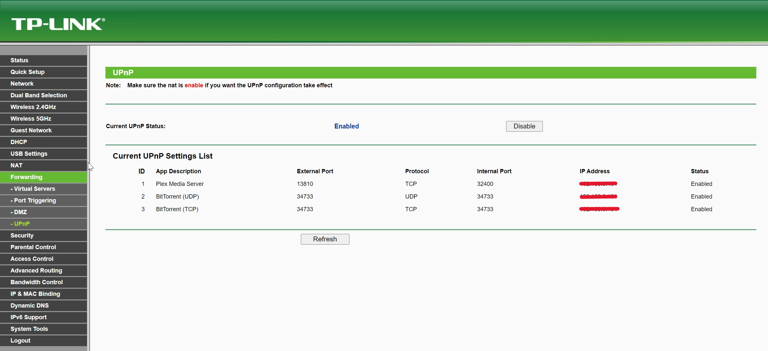Open Wireless 5GHz settings
This screenshot has width=768, height=351.
[x=43, y=119]
